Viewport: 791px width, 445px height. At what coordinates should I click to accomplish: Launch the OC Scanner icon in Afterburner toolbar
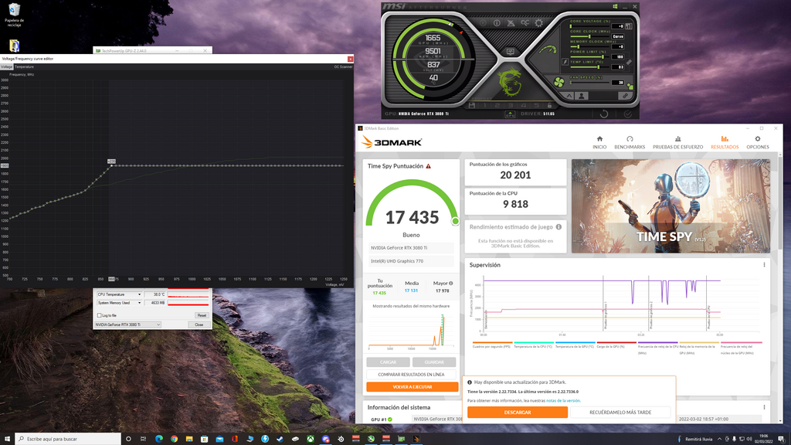(x=525, y=22)
